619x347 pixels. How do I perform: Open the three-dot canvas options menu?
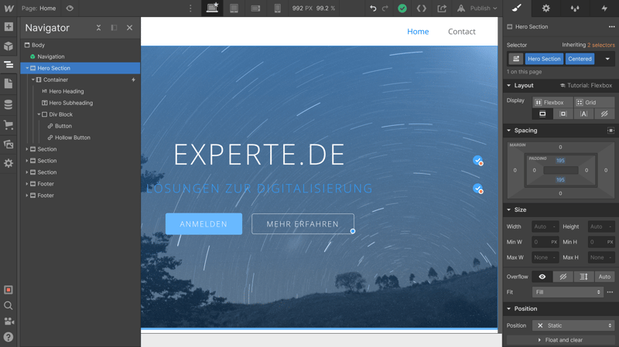pos(190,9)
